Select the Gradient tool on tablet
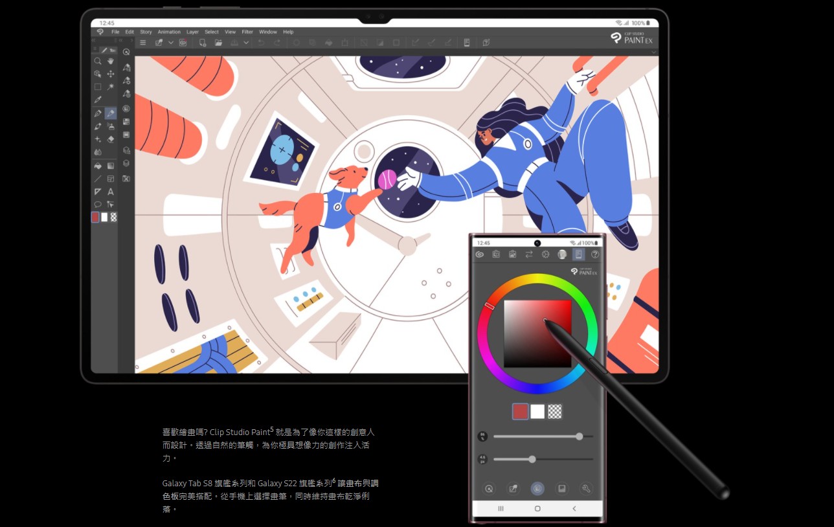This screenshot has height=527, width=834. (111, 166)
